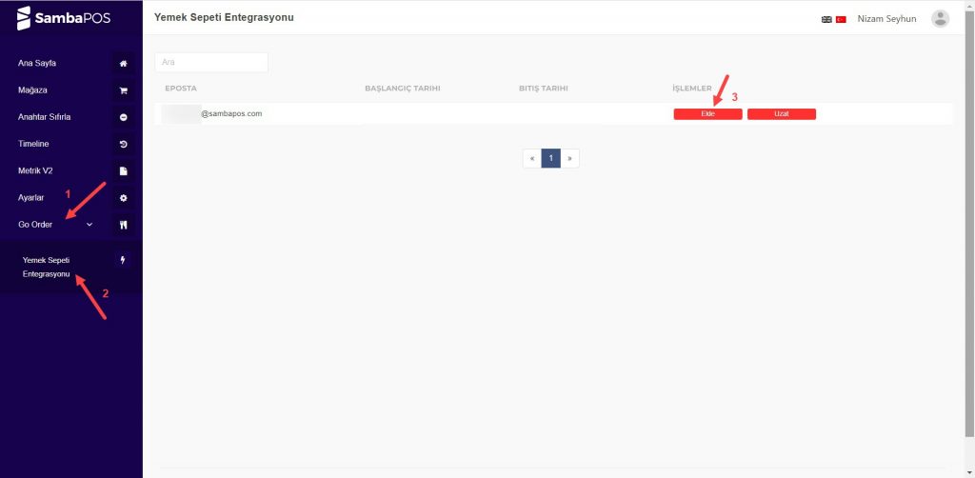Click the minus circle icon for Anahtar Sıfırla
Viewport: 975px width, 478px height.
(123, 117)
